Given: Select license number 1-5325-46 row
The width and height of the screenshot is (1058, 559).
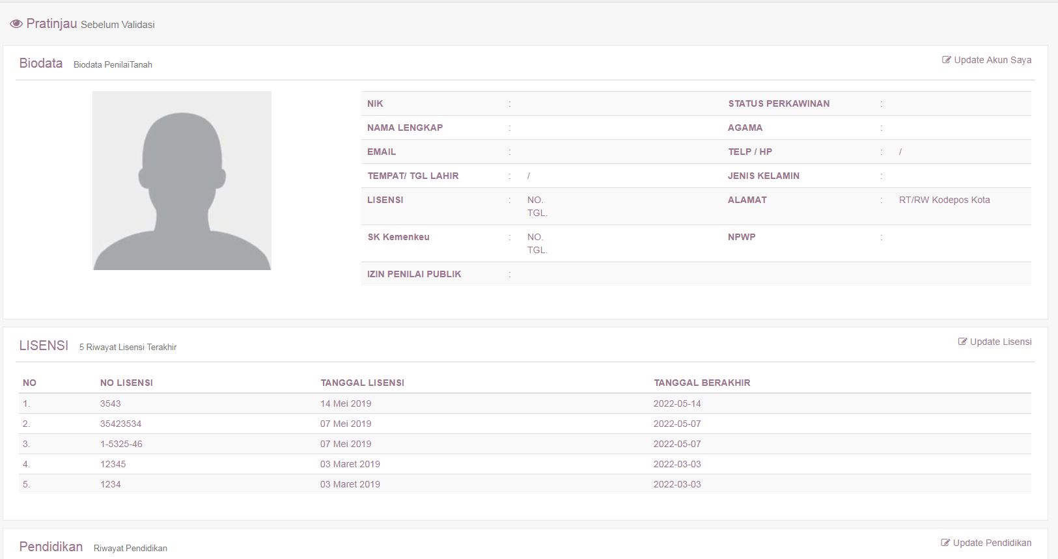Looking at the screenshot, I should coord(121,444).
